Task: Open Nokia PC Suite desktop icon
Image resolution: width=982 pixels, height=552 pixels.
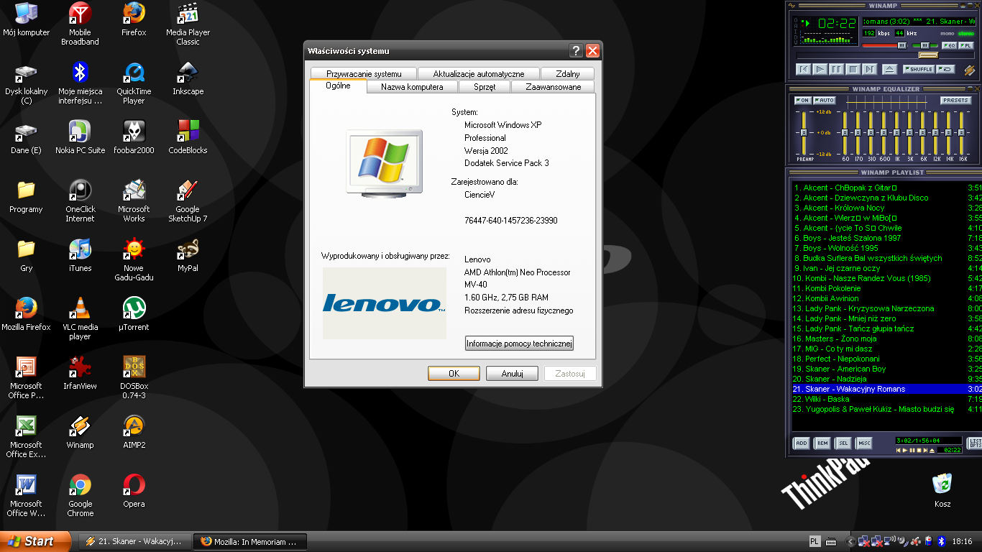Action: [80, 138]
